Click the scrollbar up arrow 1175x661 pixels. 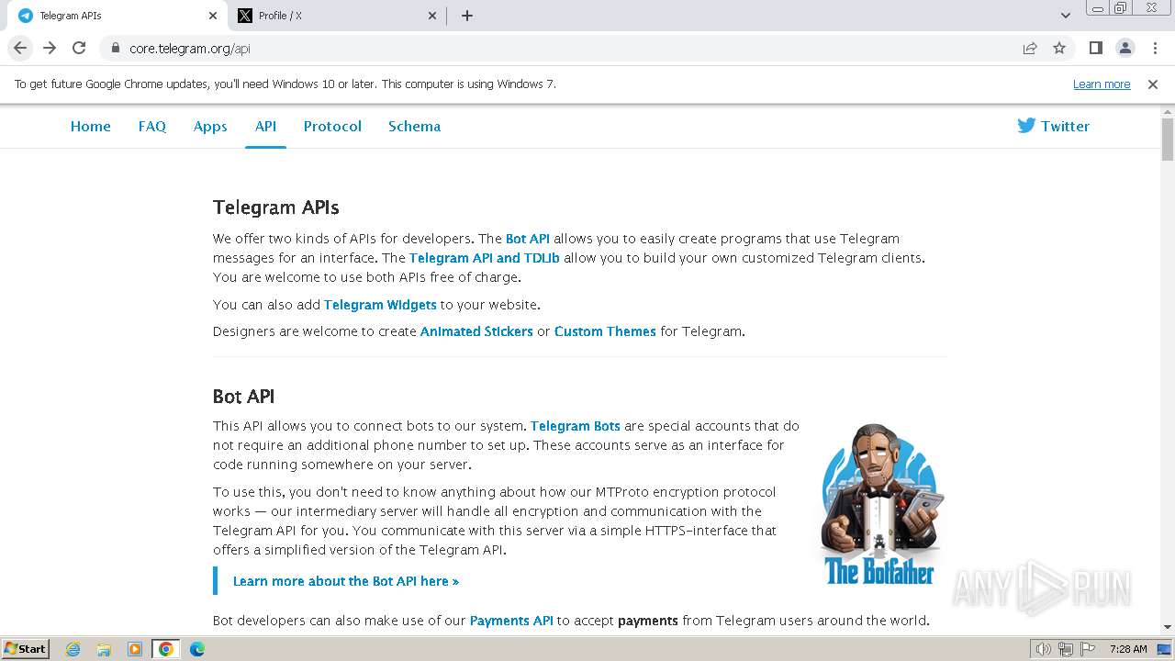[x=1168, y=112]
